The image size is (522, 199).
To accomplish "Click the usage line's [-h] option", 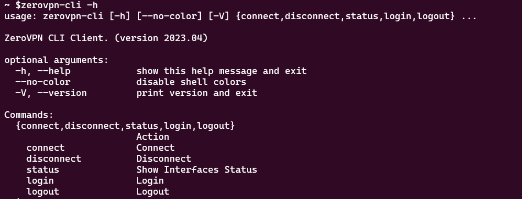I will [119, 16].
